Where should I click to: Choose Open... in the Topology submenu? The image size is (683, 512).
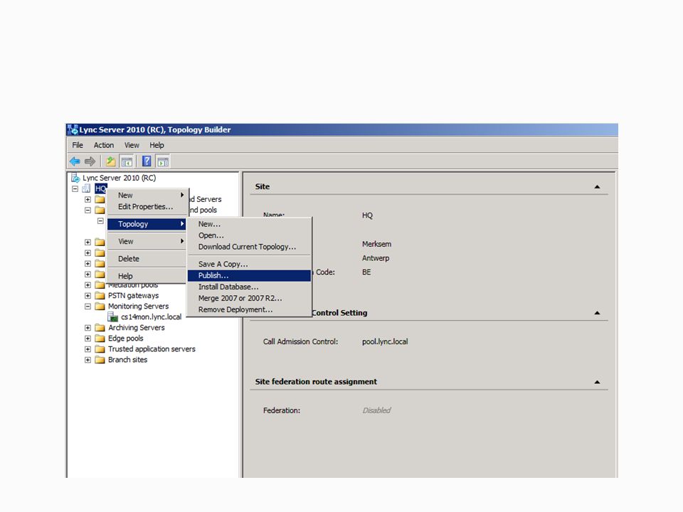(249, 235)
